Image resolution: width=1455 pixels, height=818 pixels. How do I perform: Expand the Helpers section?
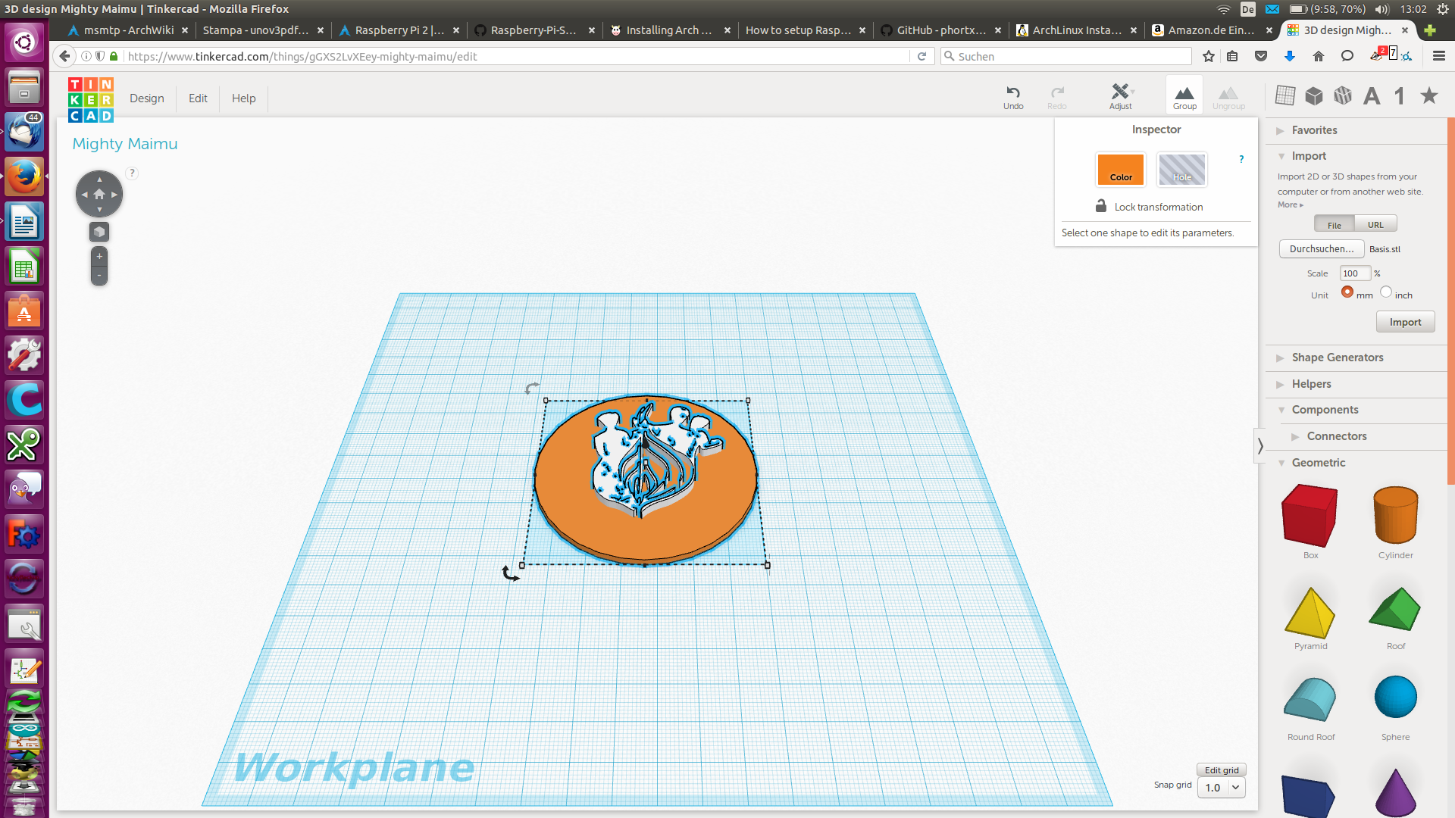tap(1311, 384)
